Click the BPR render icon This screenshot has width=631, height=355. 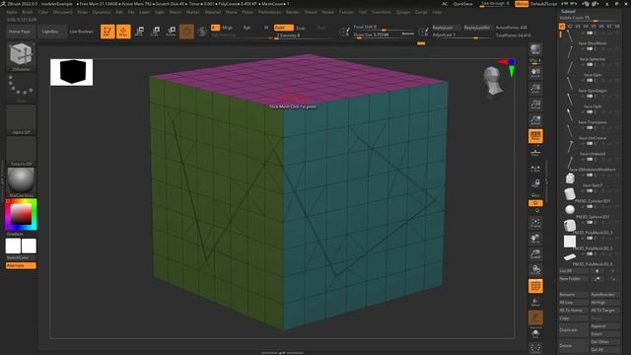coord(535,49)
